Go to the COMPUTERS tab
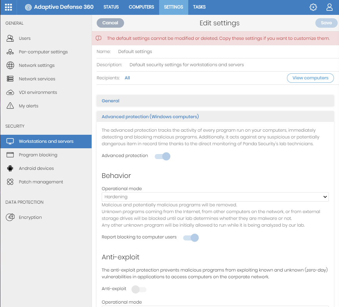 (x=141, y=7)
